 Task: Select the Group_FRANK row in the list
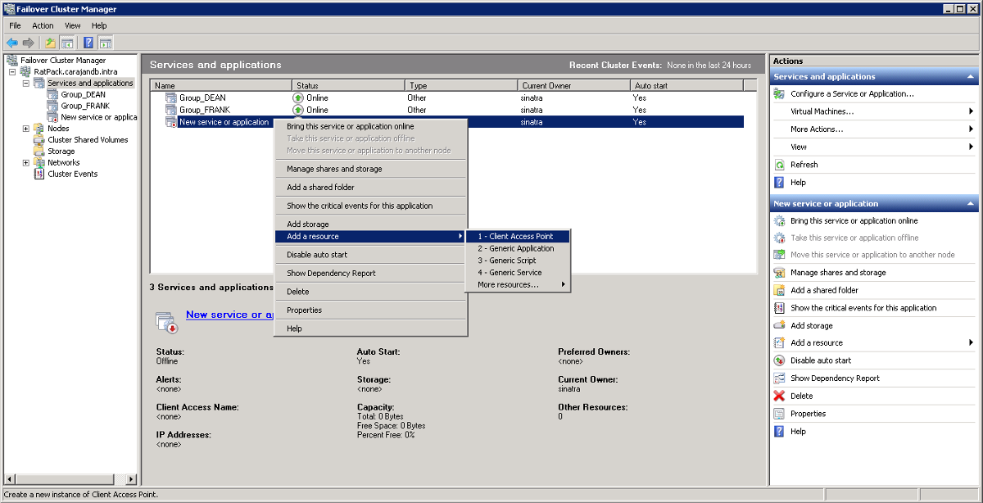[x=446, y=110]
